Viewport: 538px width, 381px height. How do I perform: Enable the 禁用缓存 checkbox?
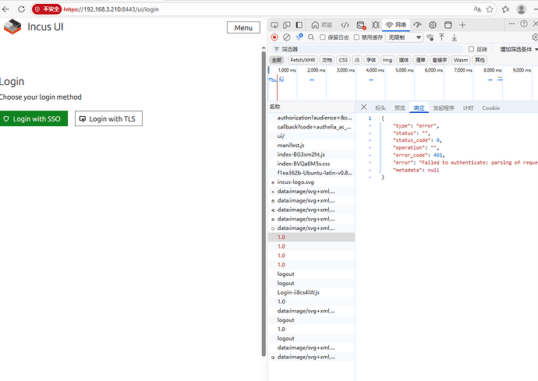click(357, 37)
